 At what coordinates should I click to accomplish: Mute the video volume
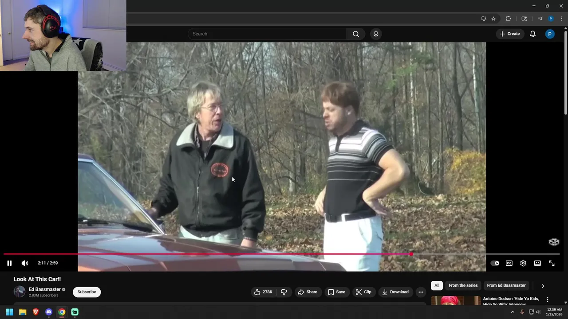click(25, 263)
